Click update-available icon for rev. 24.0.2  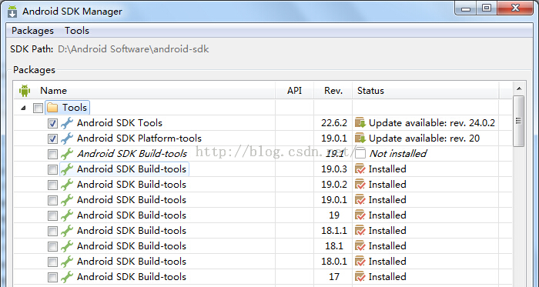pyautogui.click(x=360, y=123)
